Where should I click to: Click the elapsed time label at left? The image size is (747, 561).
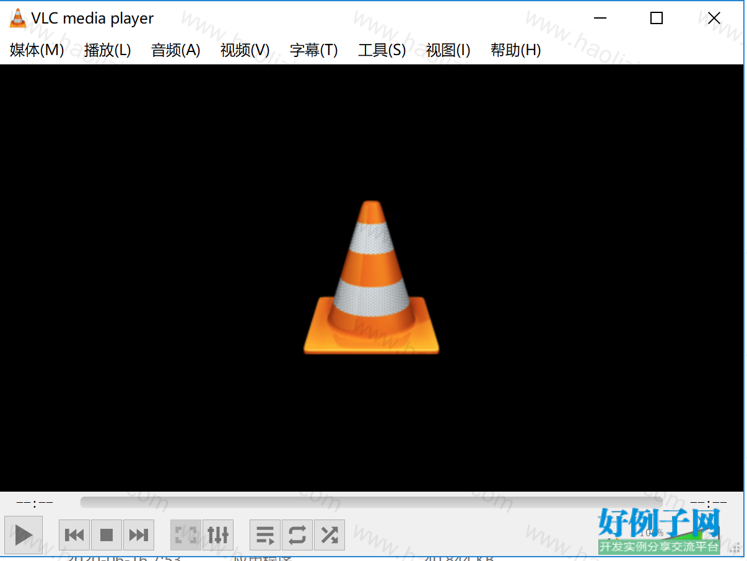tap(35, 503)
